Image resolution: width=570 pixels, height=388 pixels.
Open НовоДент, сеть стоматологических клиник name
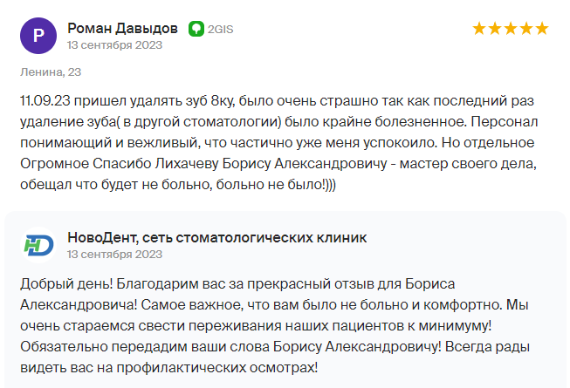coord(217,238)
